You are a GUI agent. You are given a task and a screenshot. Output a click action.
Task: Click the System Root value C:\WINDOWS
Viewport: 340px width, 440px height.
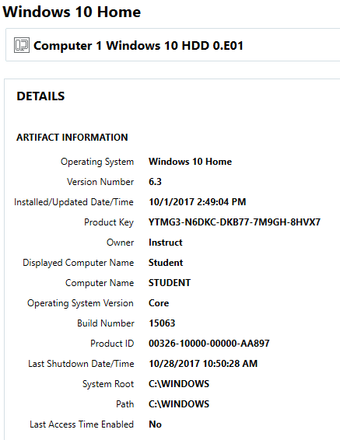[179, 384]
